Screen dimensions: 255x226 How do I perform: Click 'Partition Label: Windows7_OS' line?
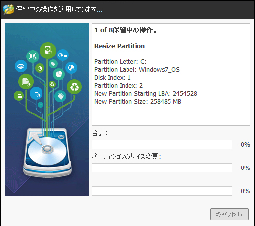pyautogui.click(x=137, y=70)
